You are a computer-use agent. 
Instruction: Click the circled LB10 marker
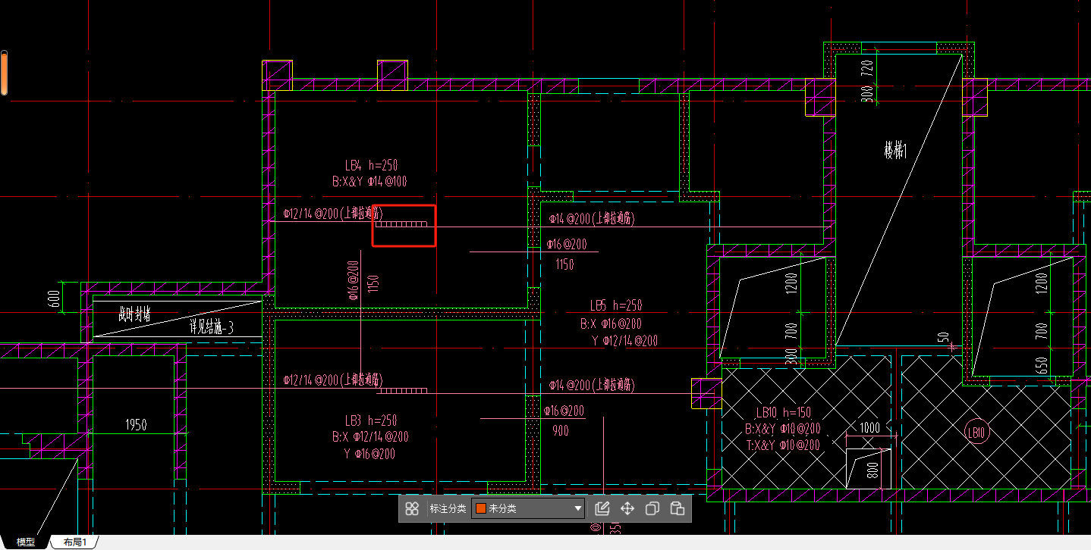point(976,433)
